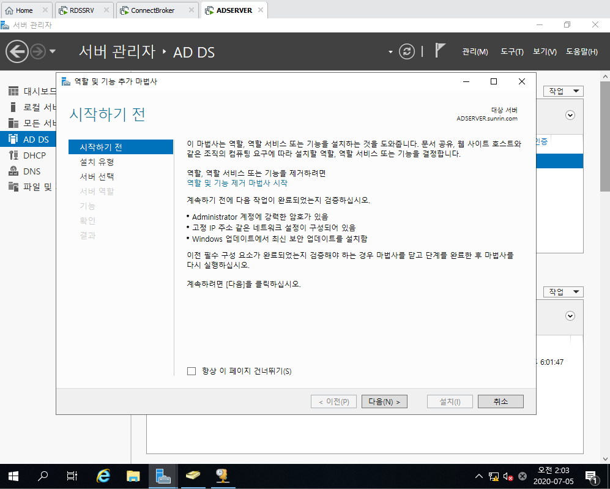Click the 역할 및 기능 제거 마법사 시작 link
The width and height of the screenshot is (610, 489).
[237, 183]
